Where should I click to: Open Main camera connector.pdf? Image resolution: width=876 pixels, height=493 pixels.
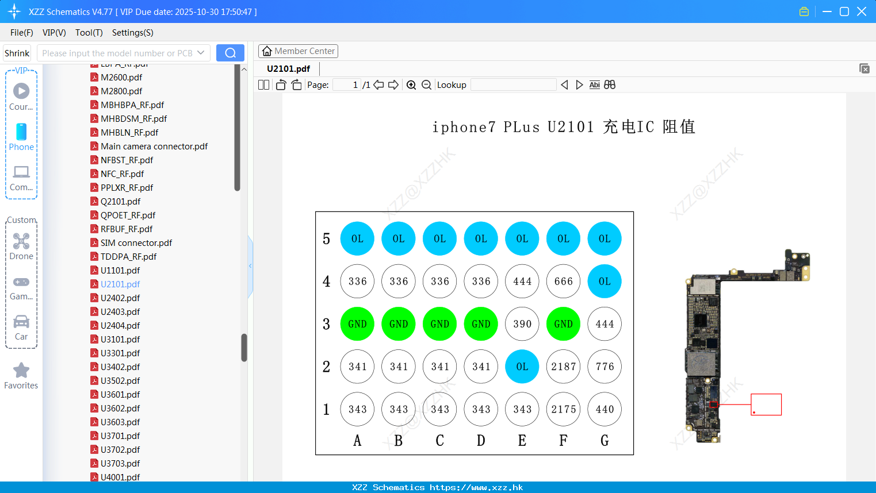(x=154, y=146)
